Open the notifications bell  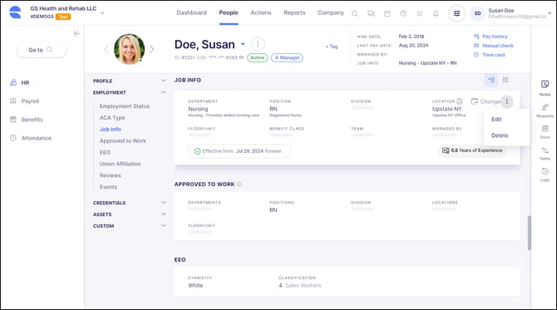(x=436, y=13)
